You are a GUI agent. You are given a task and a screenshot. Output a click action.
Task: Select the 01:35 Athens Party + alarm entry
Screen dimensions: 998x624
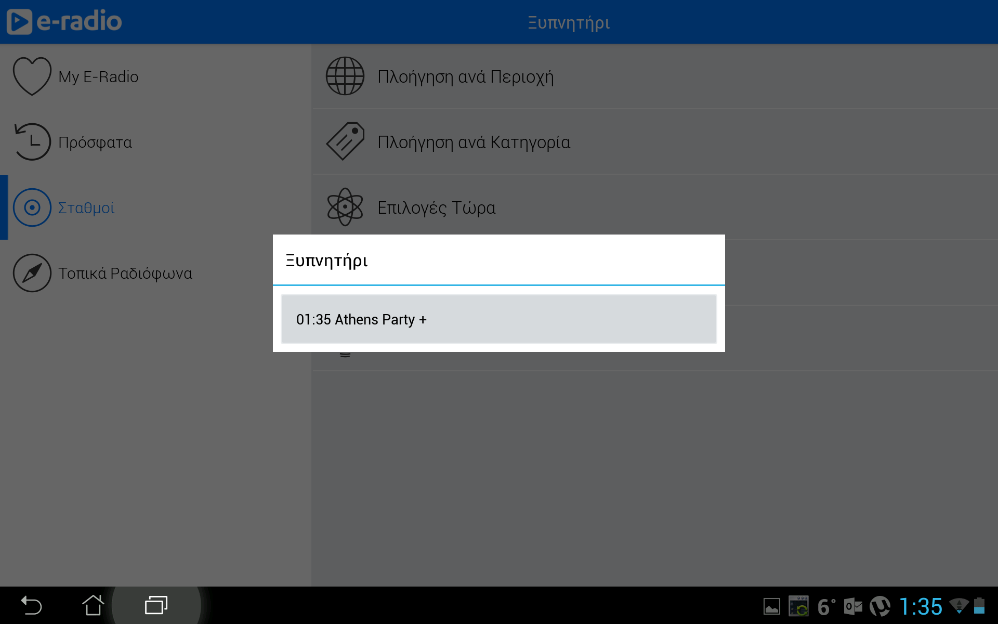tap(499, 319)
